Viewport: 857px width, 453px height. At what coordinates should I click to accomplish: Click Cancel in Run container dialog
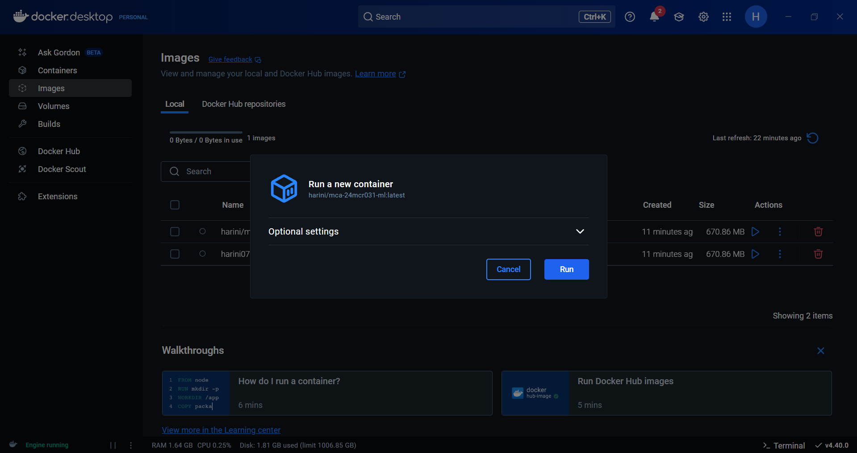pyautogui.click(x=508, y=269)
